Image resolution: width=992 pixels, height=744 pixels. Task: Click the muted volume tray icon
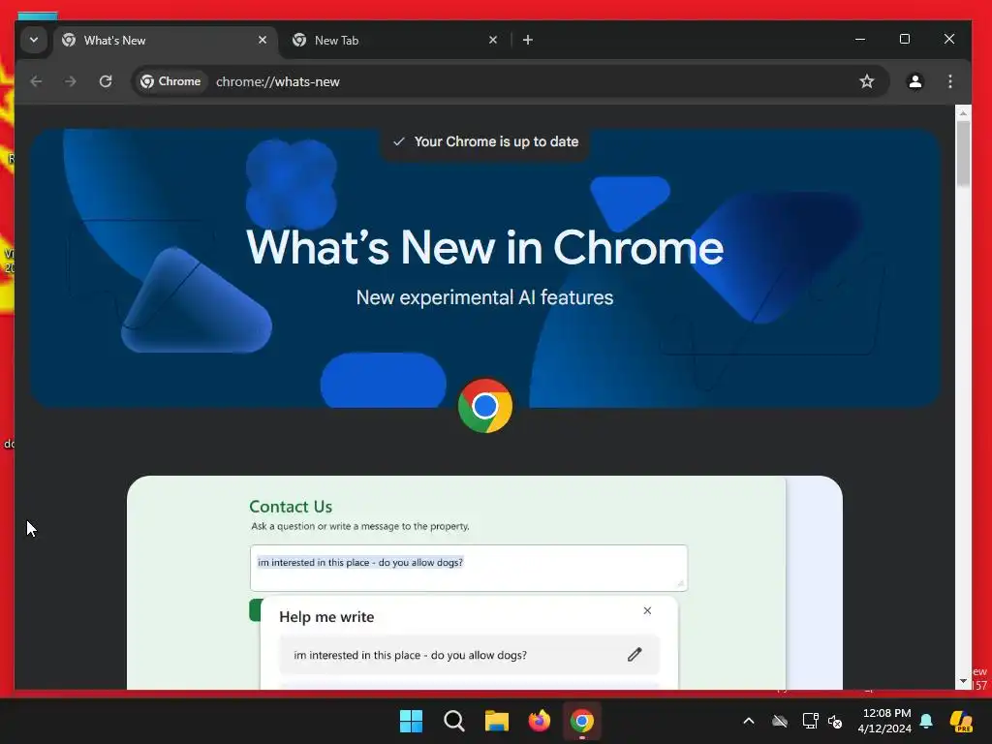[835, 721]
